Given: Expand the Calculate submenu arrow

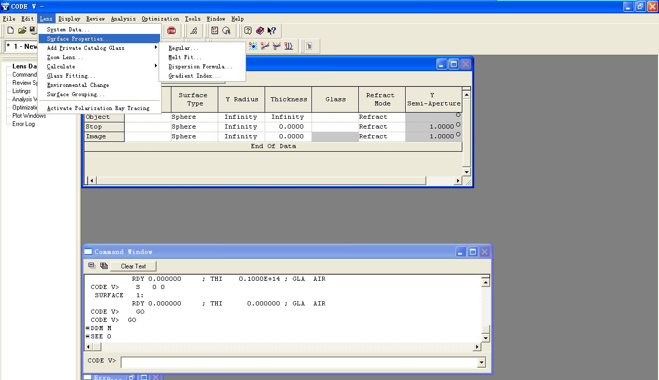Looking at the screenshot, I should click(x=156, y=66).
